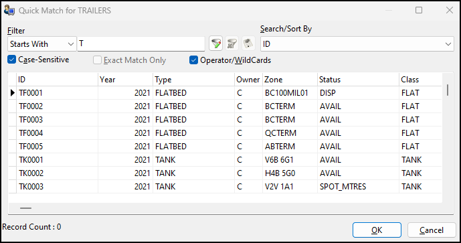Select trailer row TF0003
The width and height of the screenshot is (461, 243).
(x=225, y=120)
